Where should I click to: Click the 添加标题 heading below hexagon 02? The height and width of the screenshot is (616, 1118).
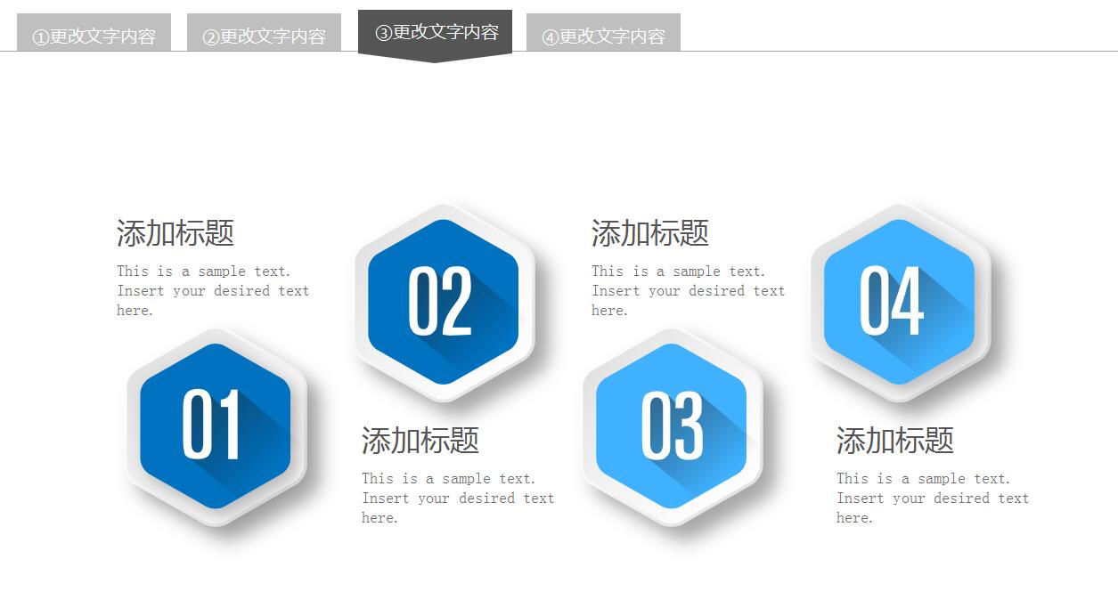tap(420, 440)
